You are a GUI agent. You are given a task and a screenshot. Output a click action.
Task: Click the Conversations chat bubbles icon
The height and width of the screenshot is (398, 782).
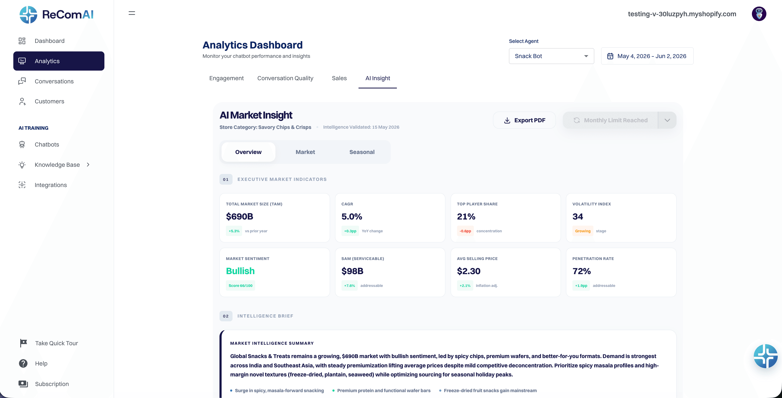(22, 81)
